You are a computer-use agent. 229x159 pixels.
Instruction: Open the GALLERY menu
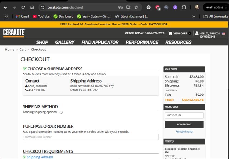65,42
